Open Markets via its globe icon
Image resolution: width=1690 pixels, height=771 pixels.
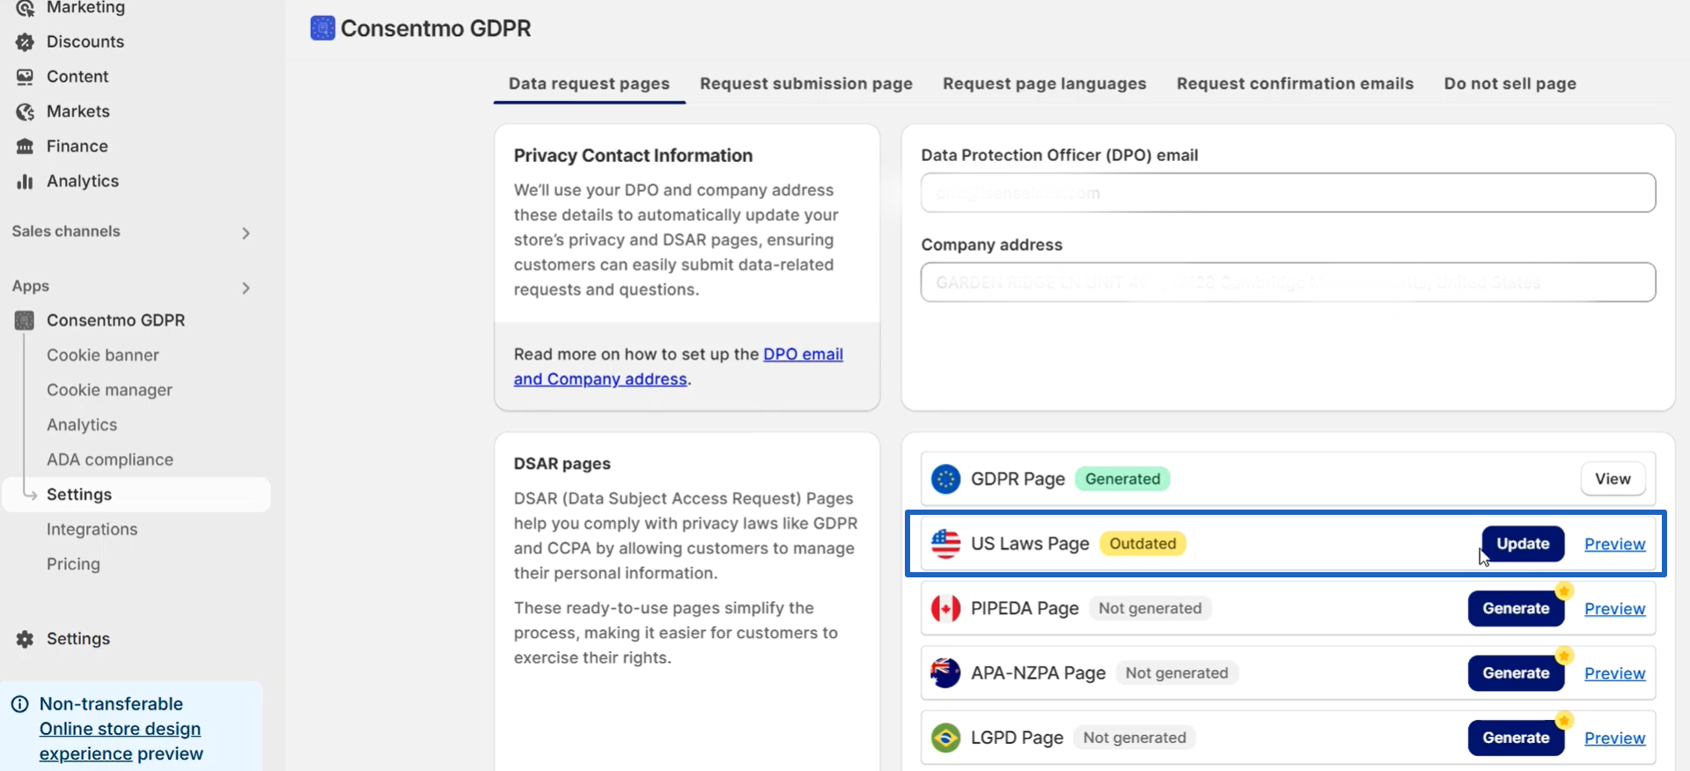(25, 112)
